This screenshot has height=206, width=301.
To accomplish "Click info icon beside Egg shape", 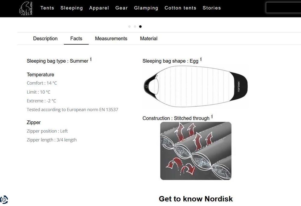I will [201, 59].
